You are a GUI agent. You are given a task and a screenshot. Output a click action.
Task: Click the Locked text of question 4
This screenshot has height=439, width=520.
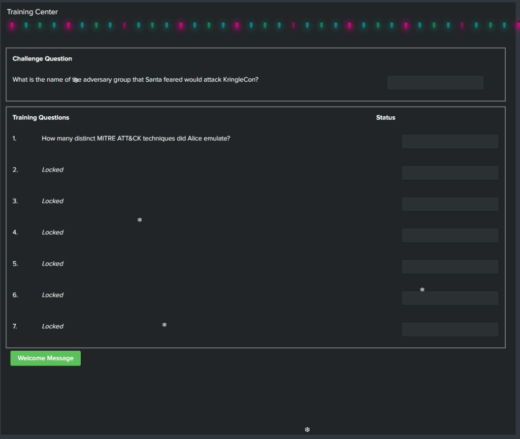click(52, 232)
